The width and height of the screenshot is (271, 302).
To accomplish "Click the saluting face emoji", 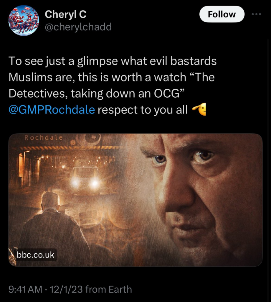I will click(x=199, y=109).
